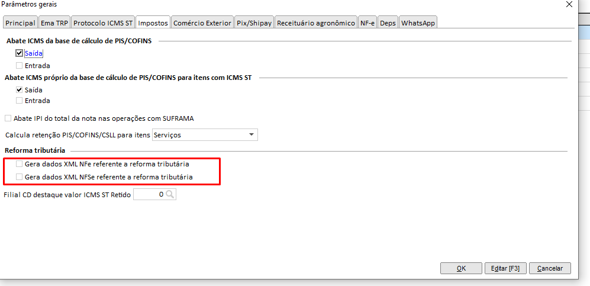Close the Parâmetros gerais window

[569, 5]
